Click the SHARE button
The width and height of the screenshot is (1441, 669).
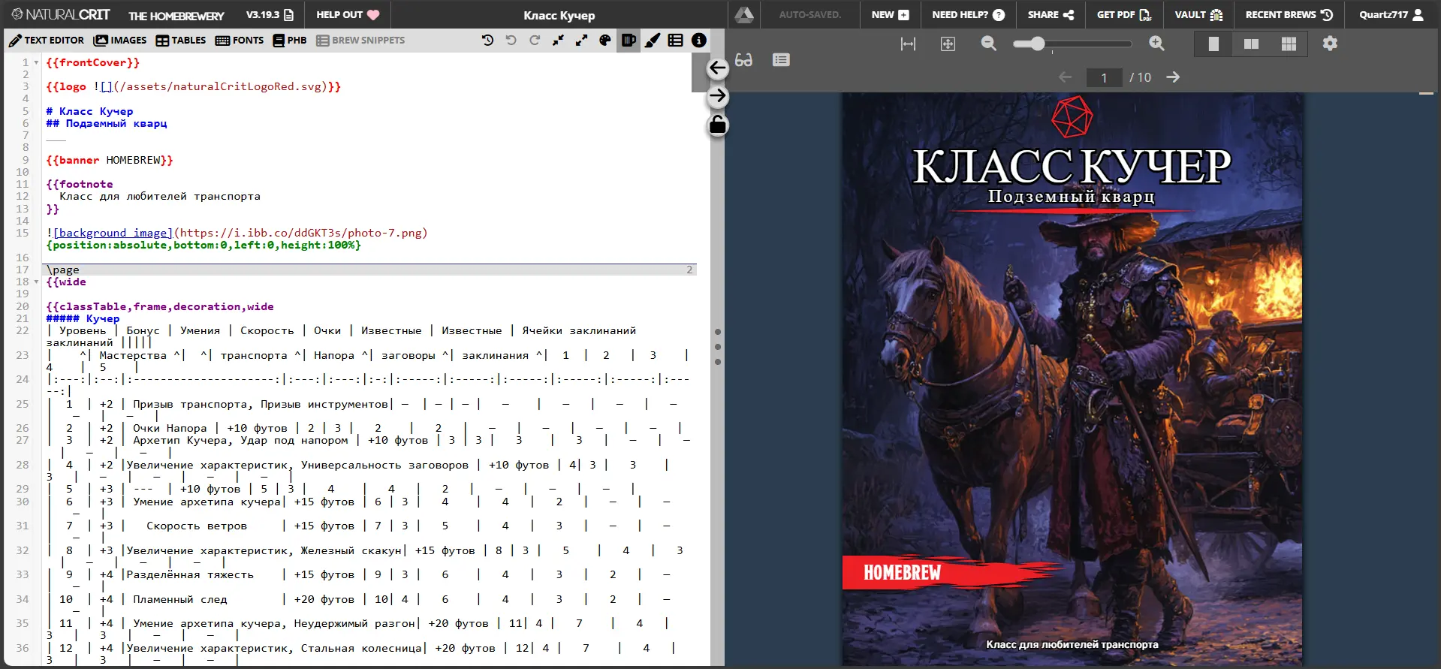pos(1051,14)
